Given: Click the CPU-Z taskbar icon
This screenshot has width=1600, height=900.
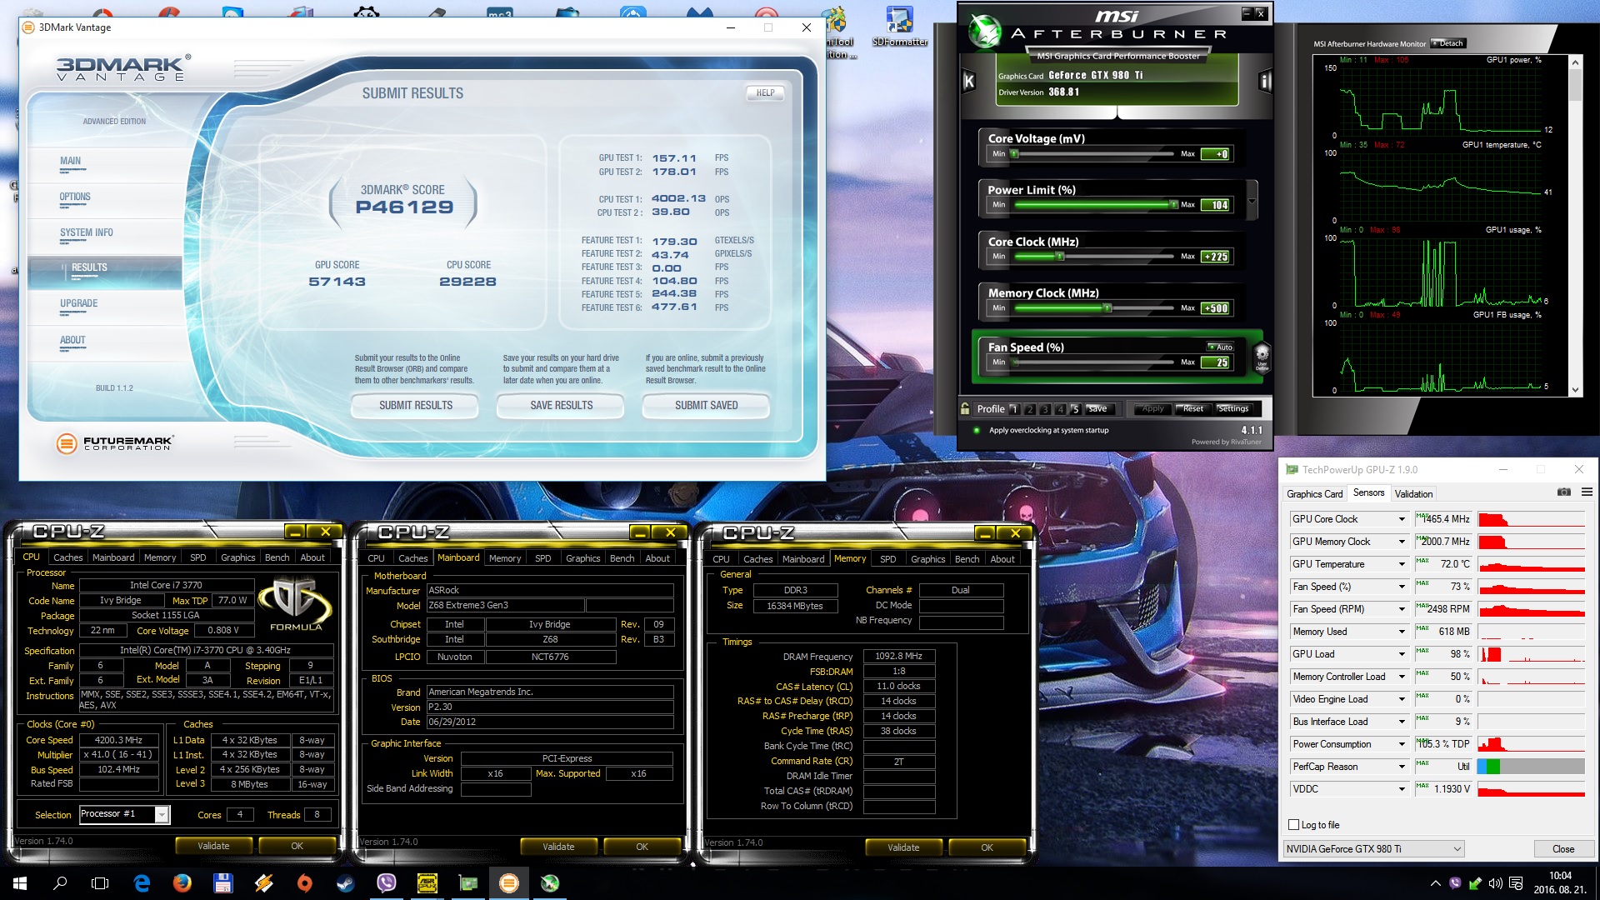Looking at the screenshot, I should [427, 882].
